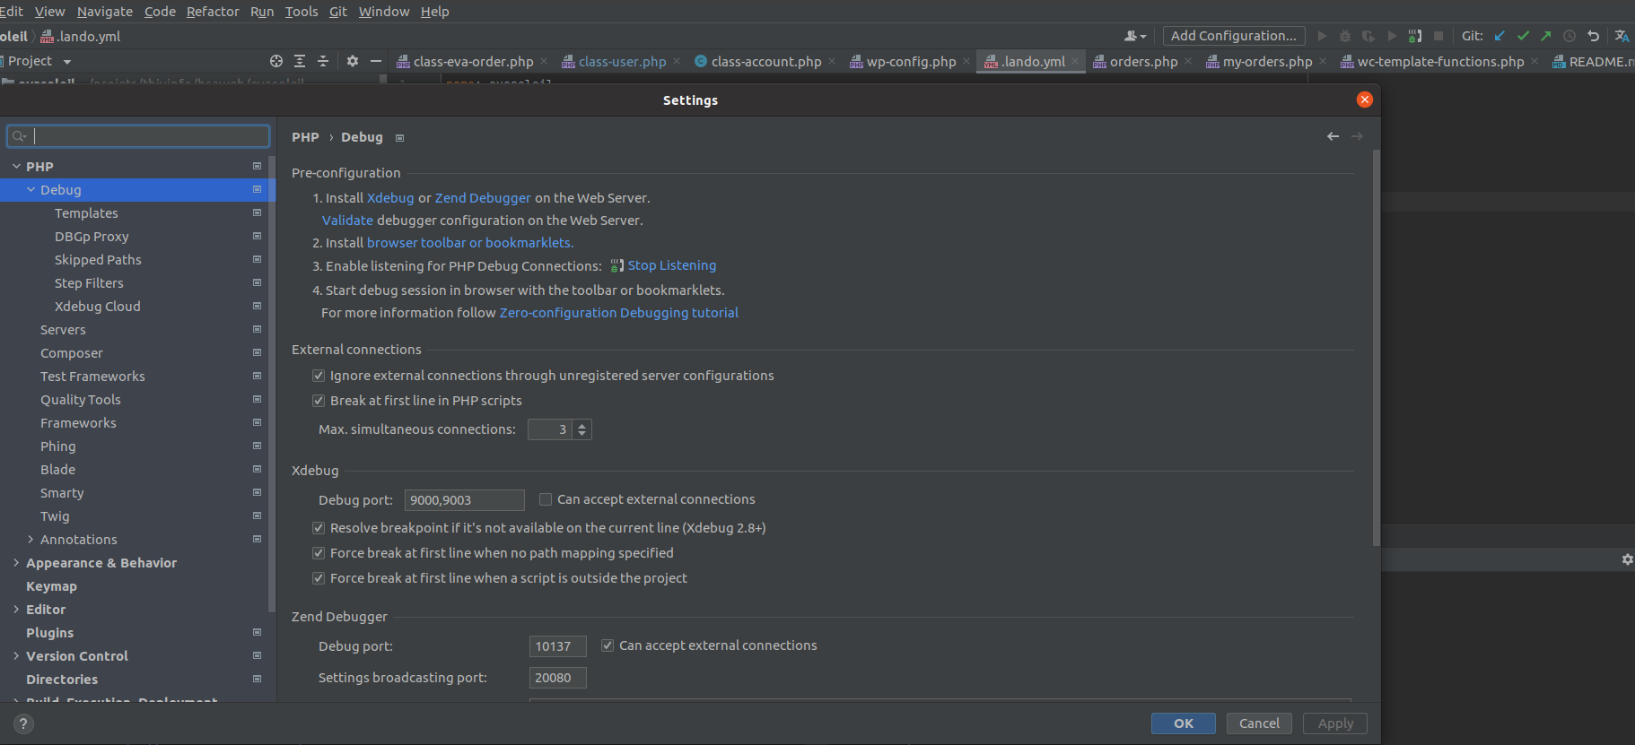Click the Git rollback icon
Image resolution: width=1635 pixels, height=745 pixels.
click(x=1593, y=36)
